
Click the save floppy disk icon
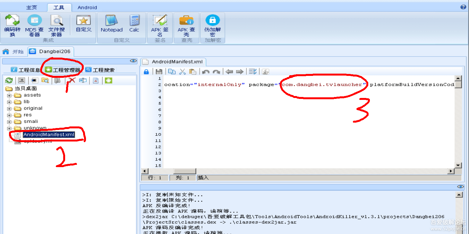[x=159, y=72]
